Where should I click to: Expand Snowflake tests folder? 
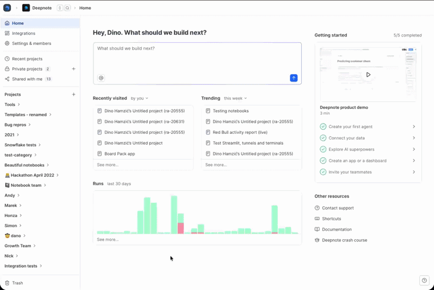tap(23, 145)
